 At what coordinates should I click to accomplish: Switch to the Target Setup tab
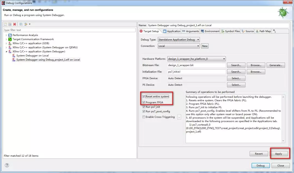pos(149,31)
